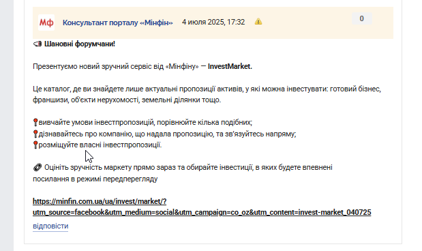The image size is (422, 251).
Task: Click the line посилання в режимі передперегляду
Action: [x=95, y=179]
